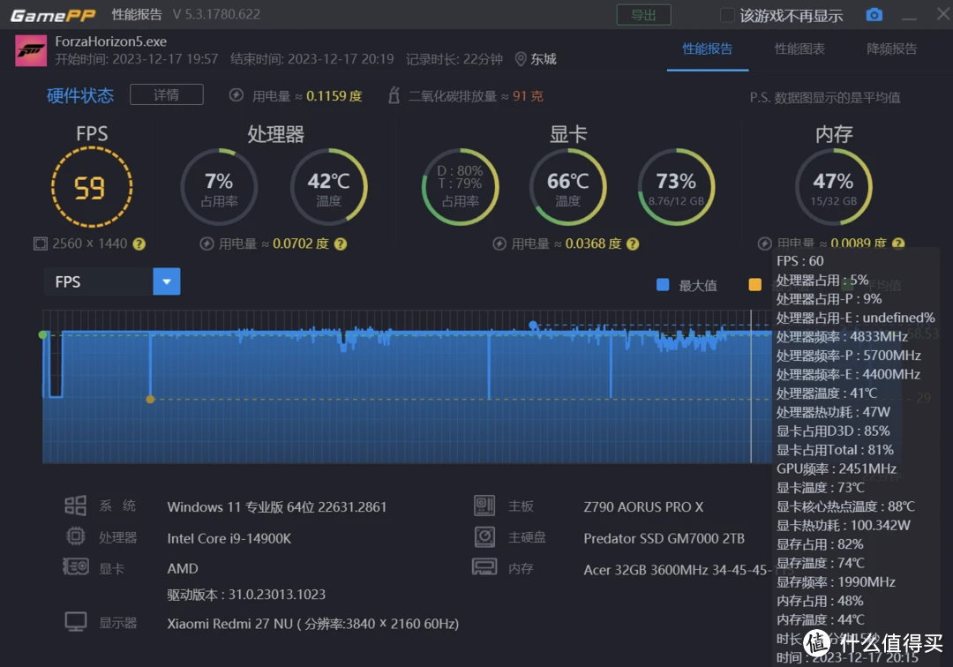953x667 pixels.
Task: Click the 处理器频率 : 4833MHz tooltip row
Action: tap(842, 336)
